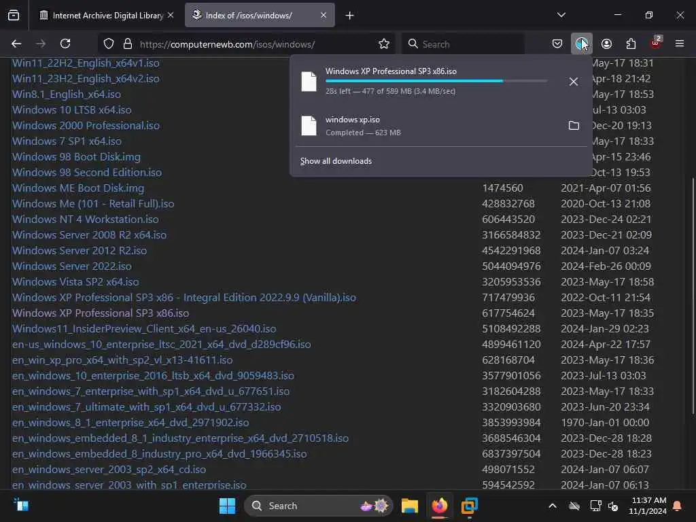696x522 pixels.
Task: Open en_windows_8_1_enterprise_x64_dvd_2971902.iso
Action: point(130,423)
